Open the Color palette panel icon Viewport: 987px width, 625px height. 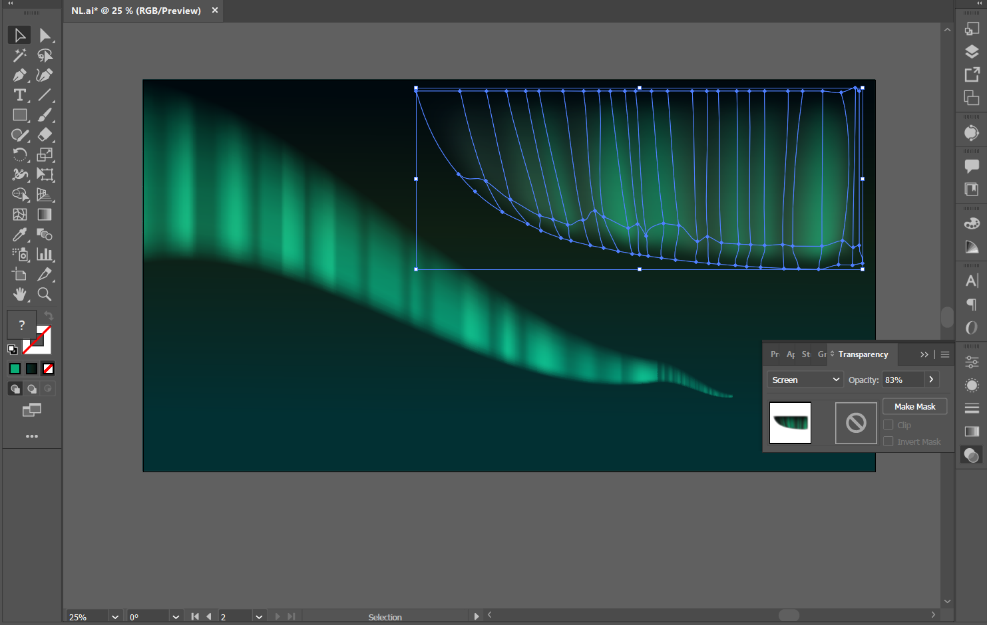pos(972,223)
